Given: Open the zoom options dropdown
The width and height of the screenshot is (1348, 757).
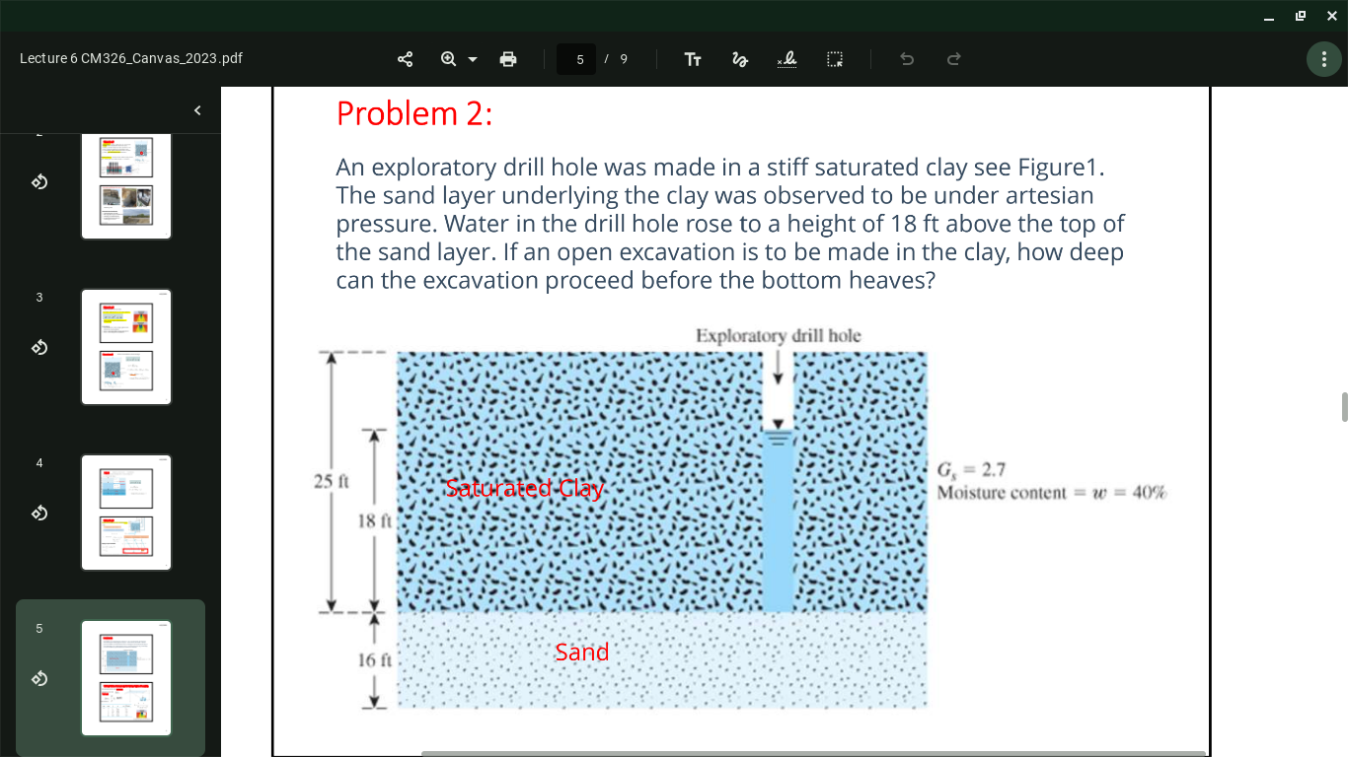Looking at the screenshot, I should coord(471,59).
